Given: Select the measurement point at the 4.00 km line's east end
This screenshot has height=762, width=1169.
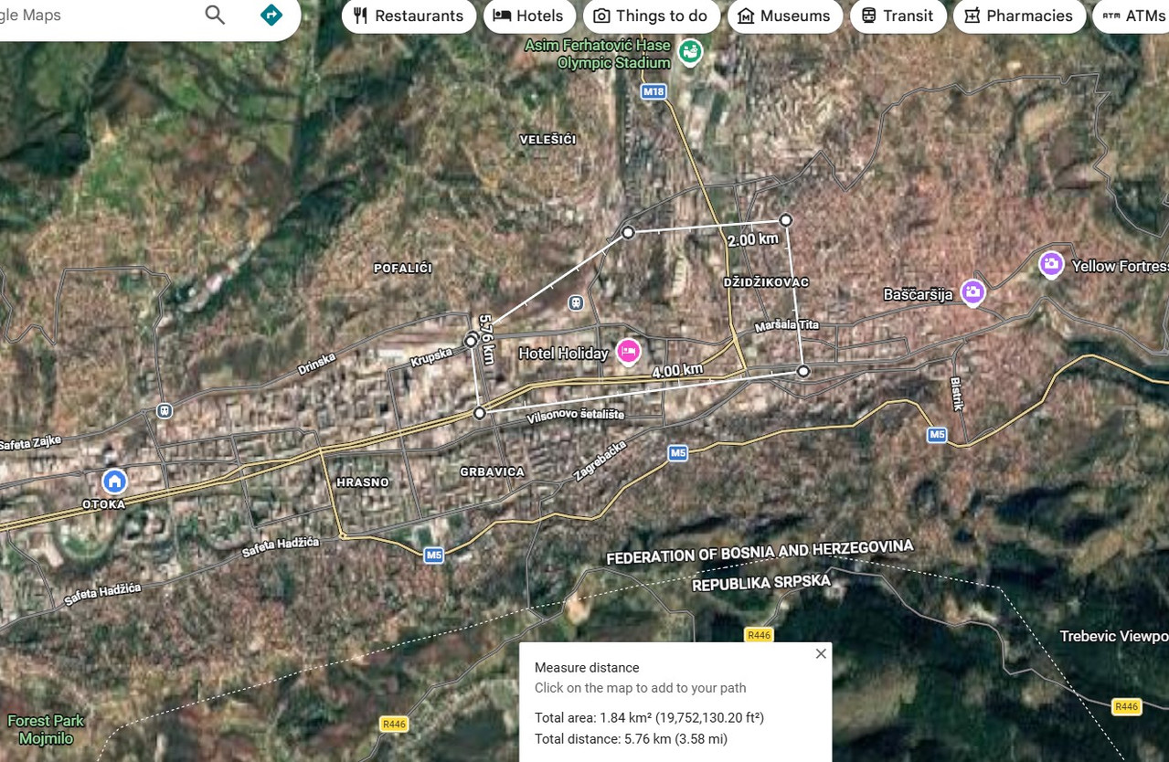Looking at the screenshot, I should (803, 371).
